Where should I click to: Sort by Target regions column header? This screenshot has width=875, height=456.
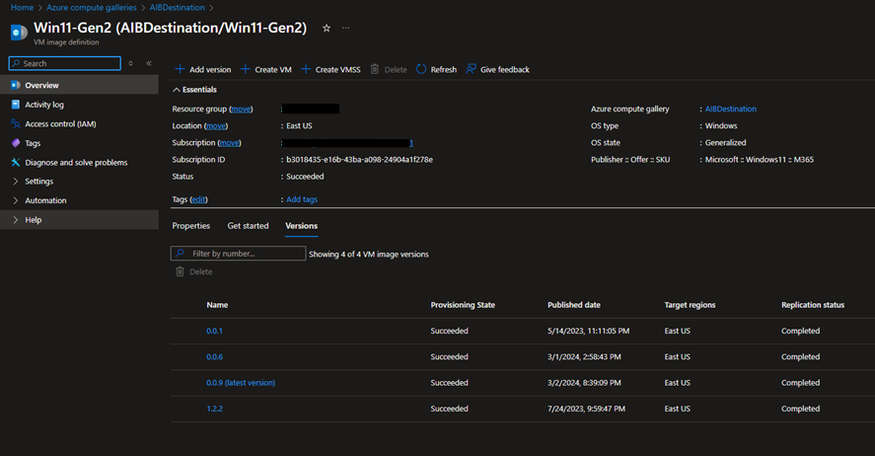pyautogui.click(x=690, y=305)
